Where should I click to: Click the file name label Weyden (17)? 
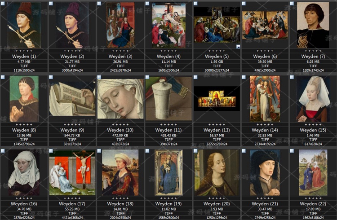pyautogui.click(x=72, y=204)
